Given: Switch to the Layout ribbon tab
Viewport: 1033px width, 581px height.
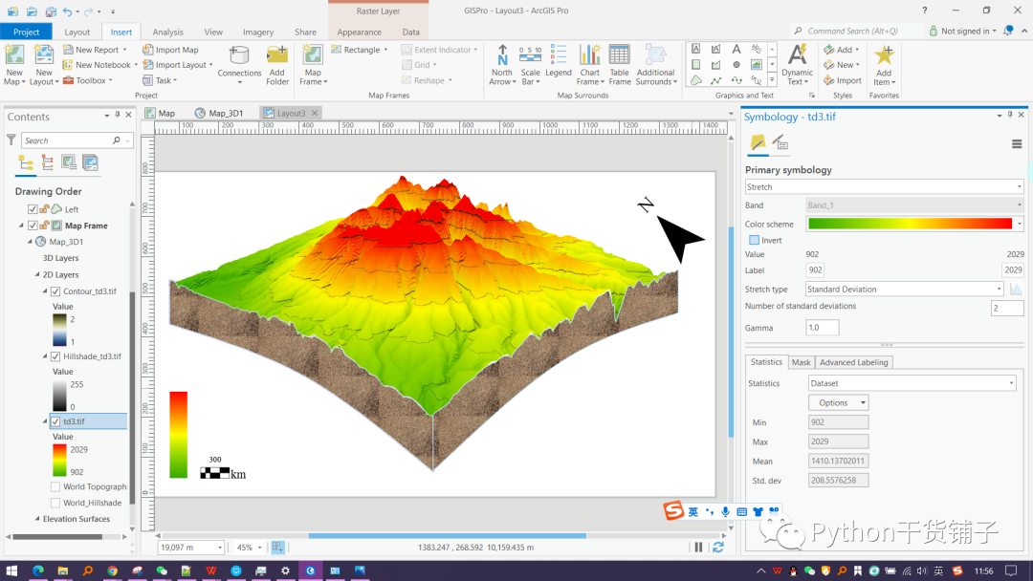Looking at the screenshot, I should coord(77,32).
